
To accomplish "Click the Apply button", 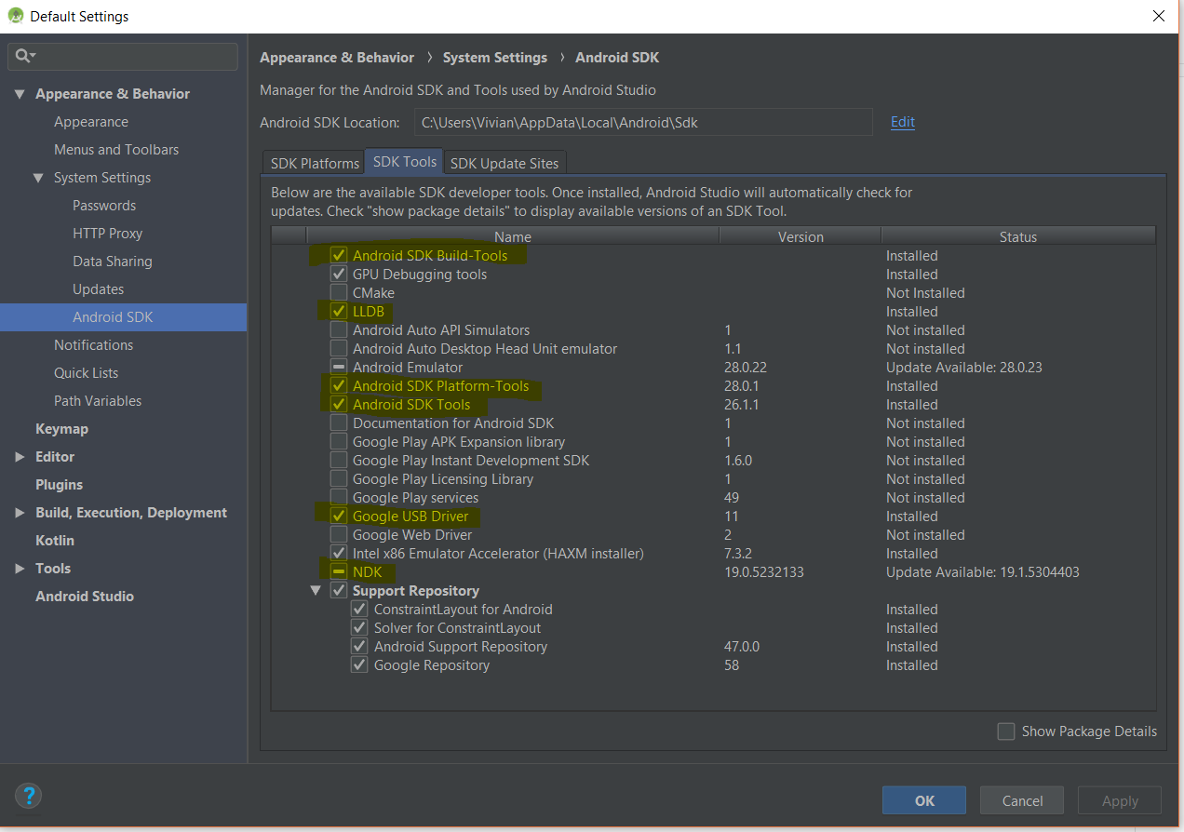I will 1120,800.
